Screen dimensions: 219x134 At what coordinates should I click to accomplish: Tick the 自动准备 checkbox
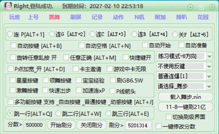point(181,45)
